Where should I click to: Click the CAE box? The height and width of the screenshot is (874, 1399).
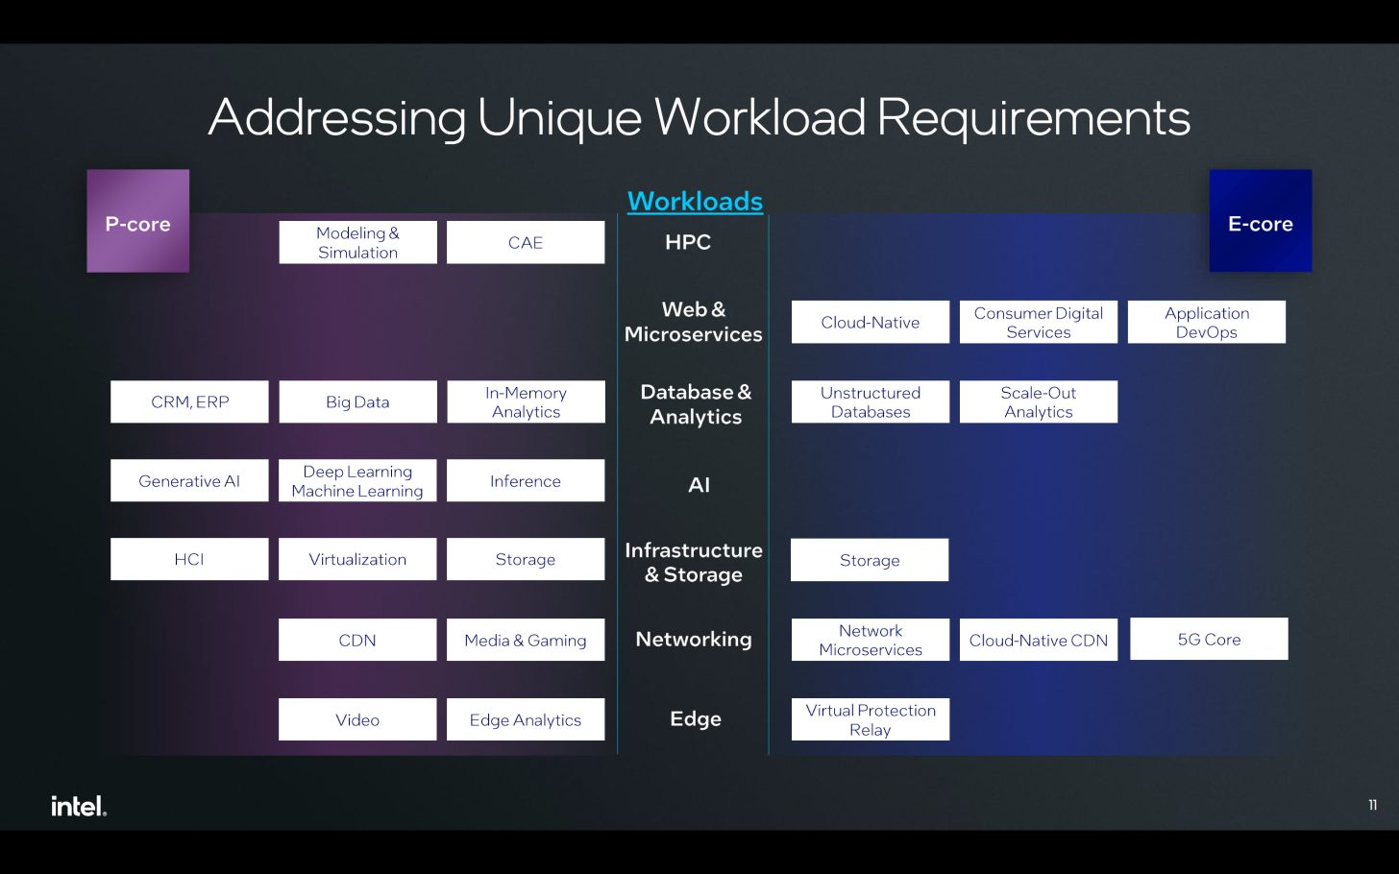pos(526,242)
